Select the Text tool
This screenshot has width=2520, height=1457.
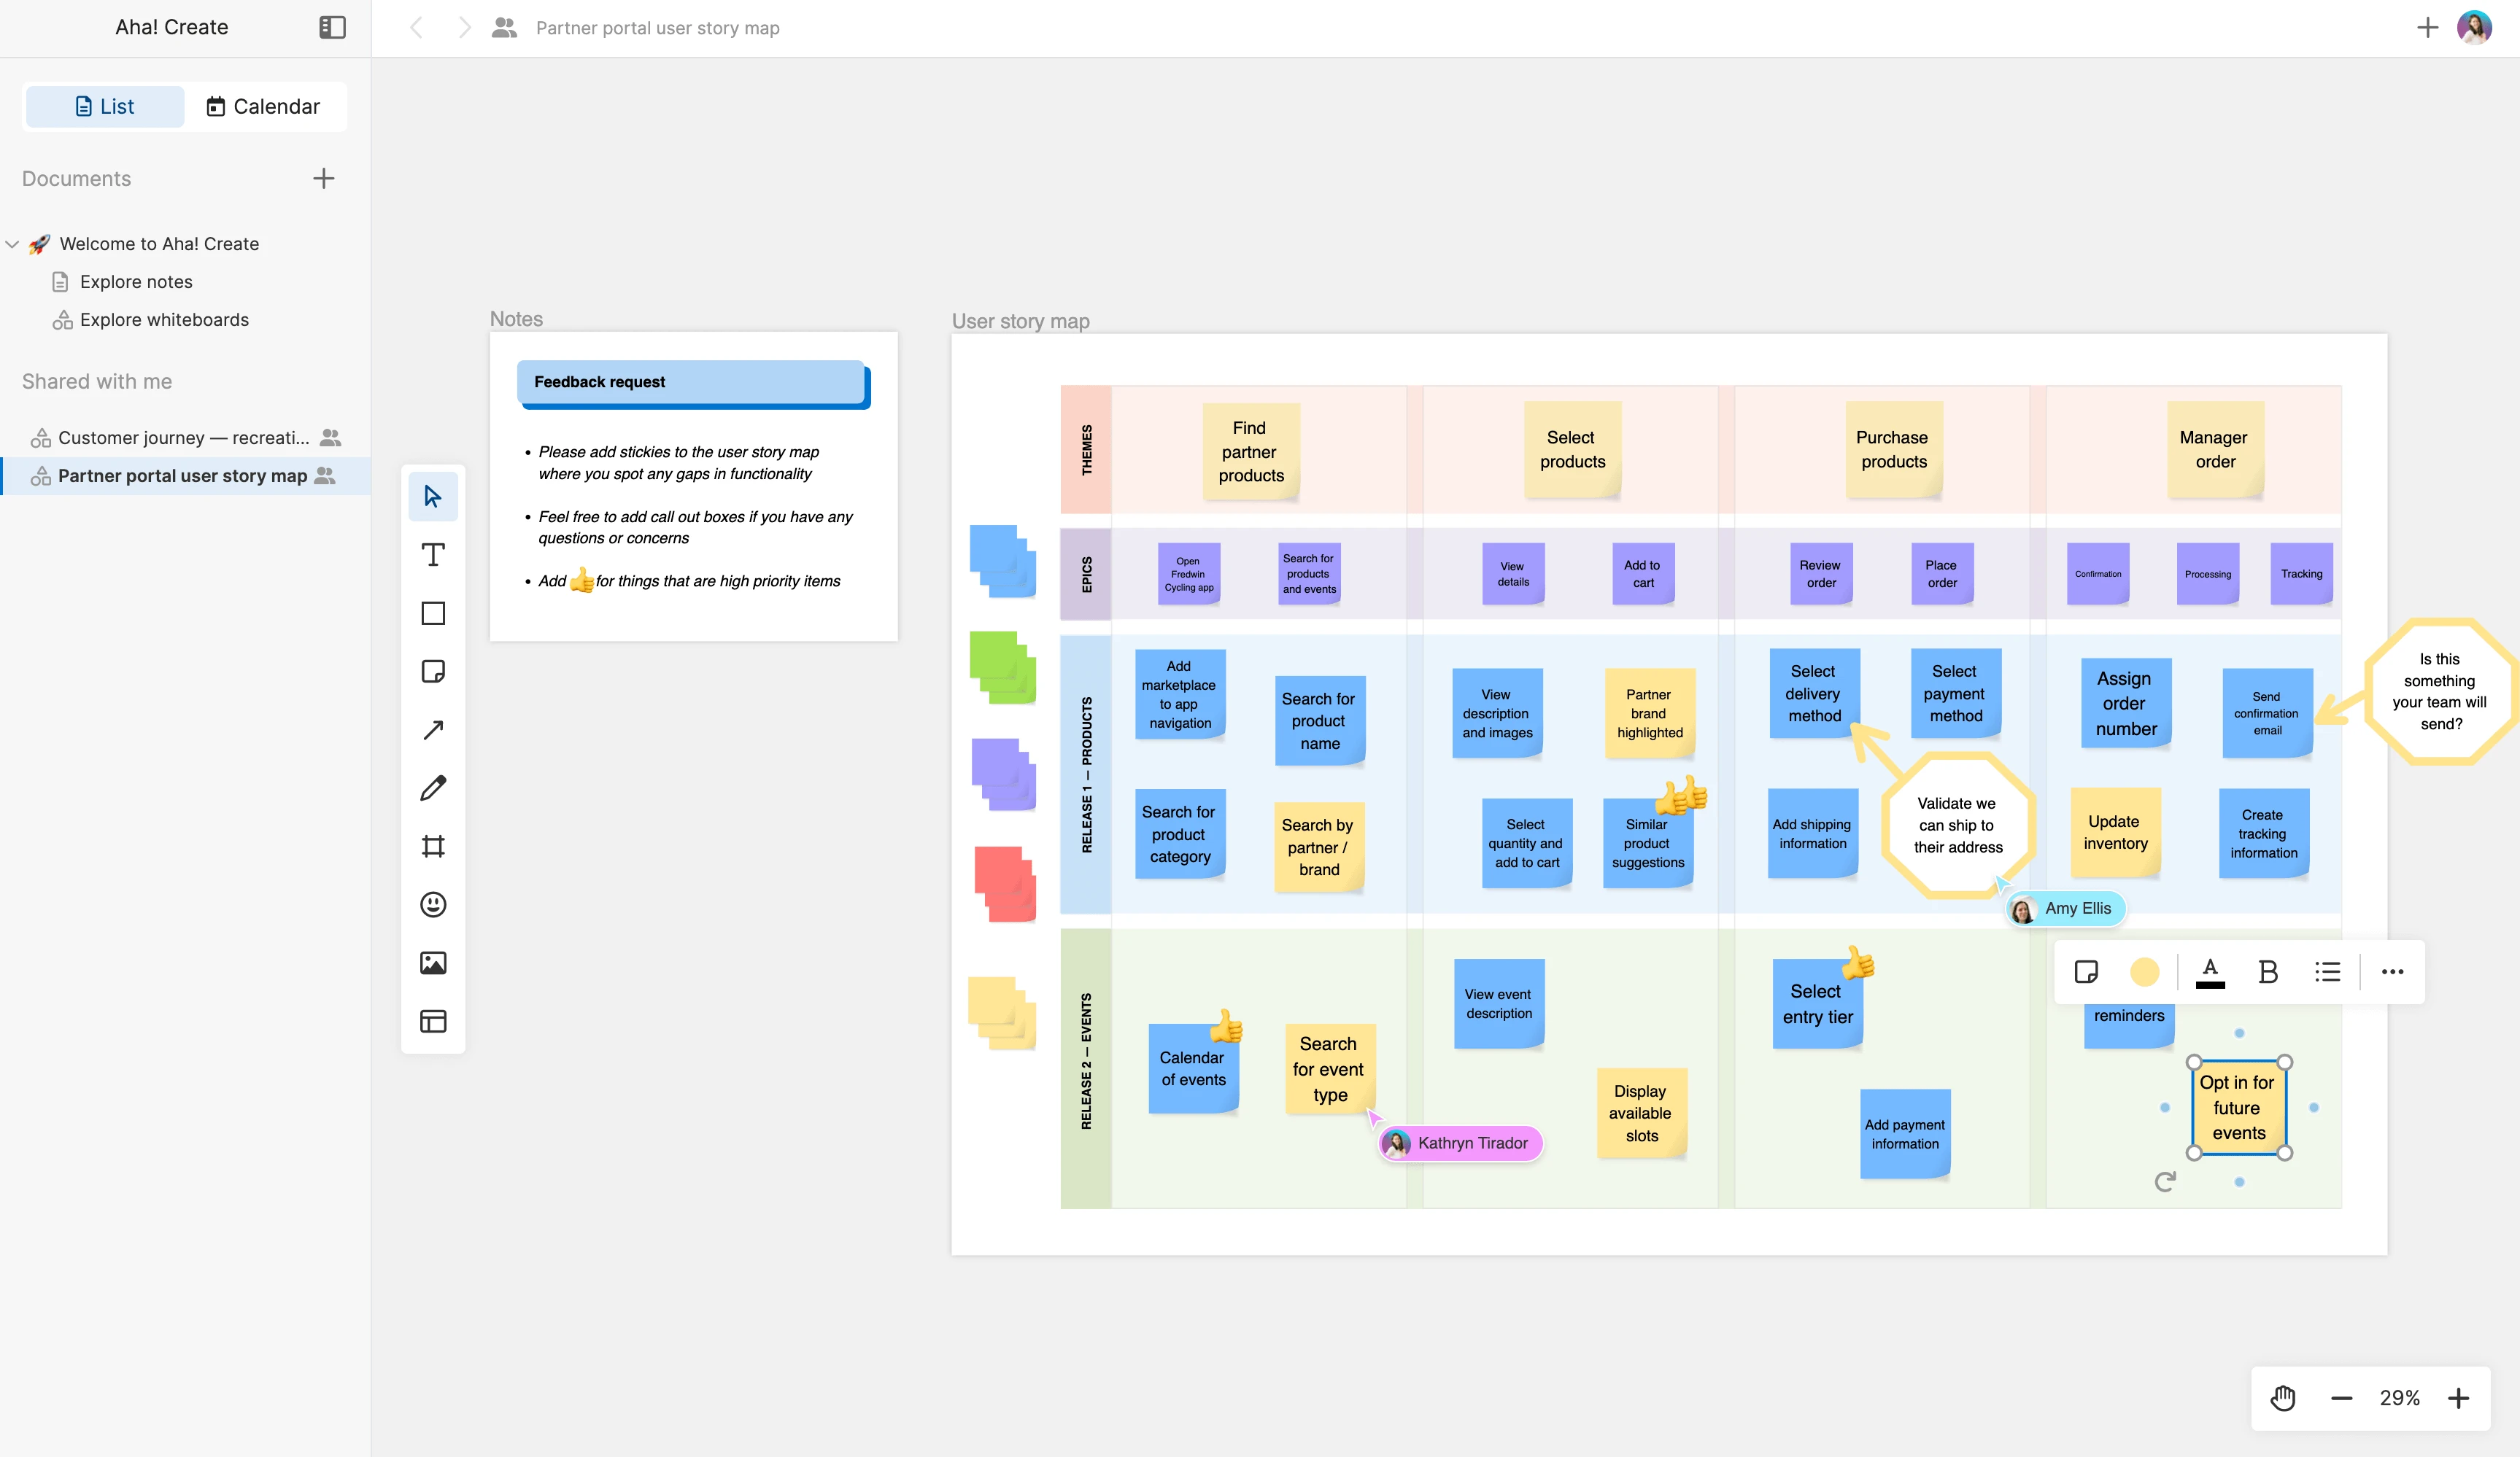pos(433,555)
